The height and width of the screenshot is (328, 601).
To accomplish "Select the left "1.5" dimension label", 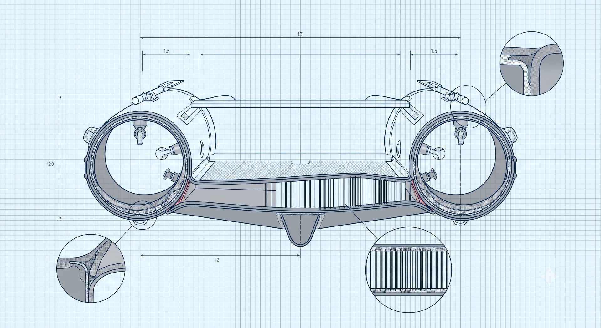I will (x=167, y=51).
